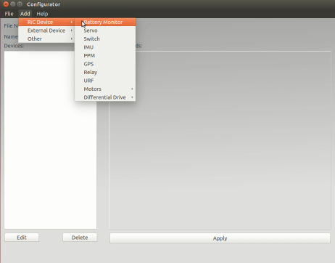Click the Edit button
Viewport: 335px width, 263px height.
22,238
